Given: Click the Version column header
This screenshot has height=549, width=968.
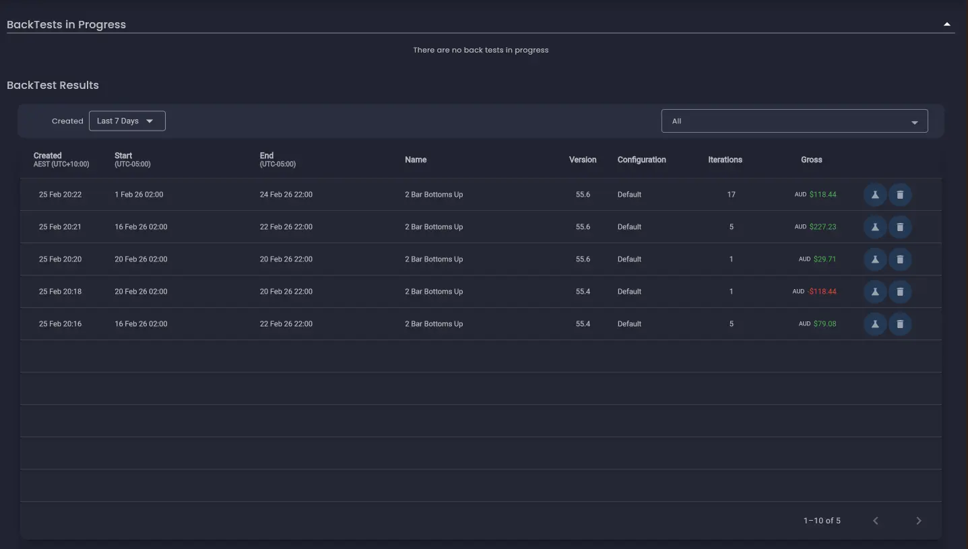Looking at the screenshot, I should (582, 160).
